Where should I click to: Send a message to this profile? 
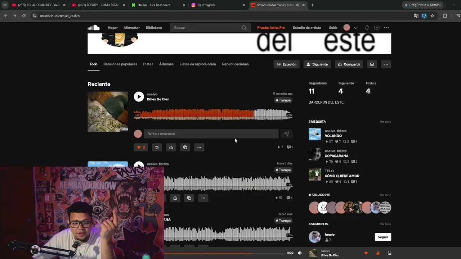pos(372,64)
